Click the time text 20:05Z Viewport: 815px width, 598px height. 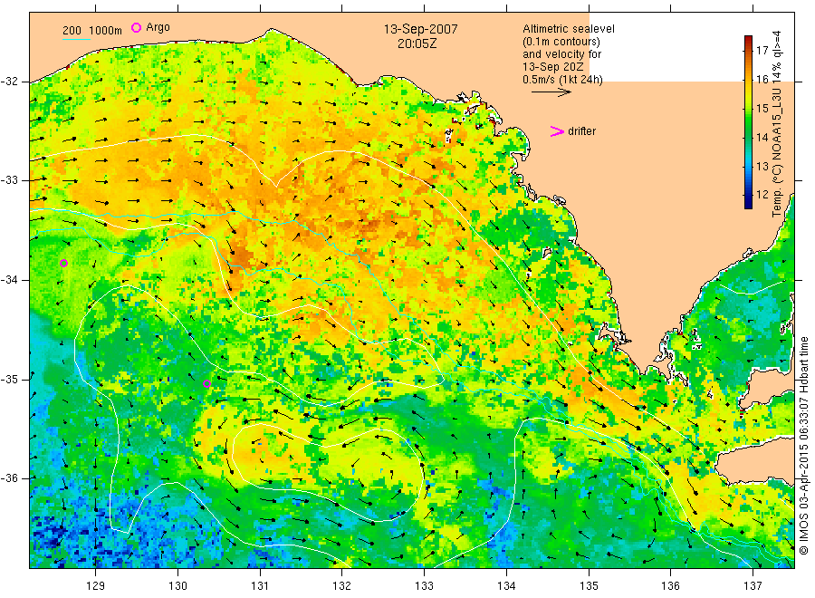click(417, 44)
